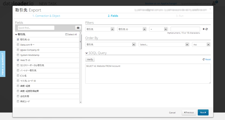
Task: Click the filter value input field
Action: (x=185, y=29)
